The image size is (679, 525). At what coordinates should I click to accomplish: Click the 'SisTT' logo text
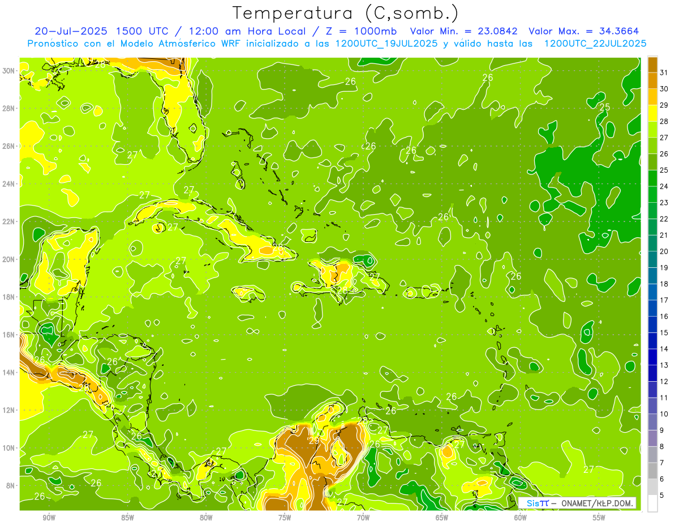click(538, 503)
